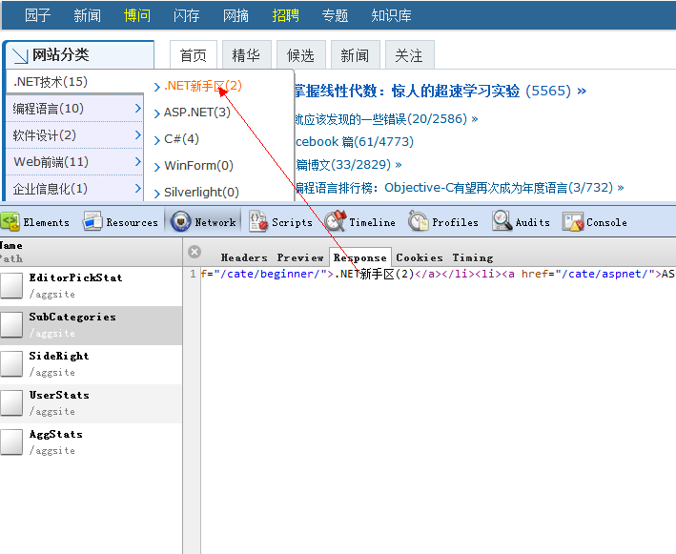Open the Audits panel icon
The width and height of the screenshot is (676, 554).
(502, 221)
